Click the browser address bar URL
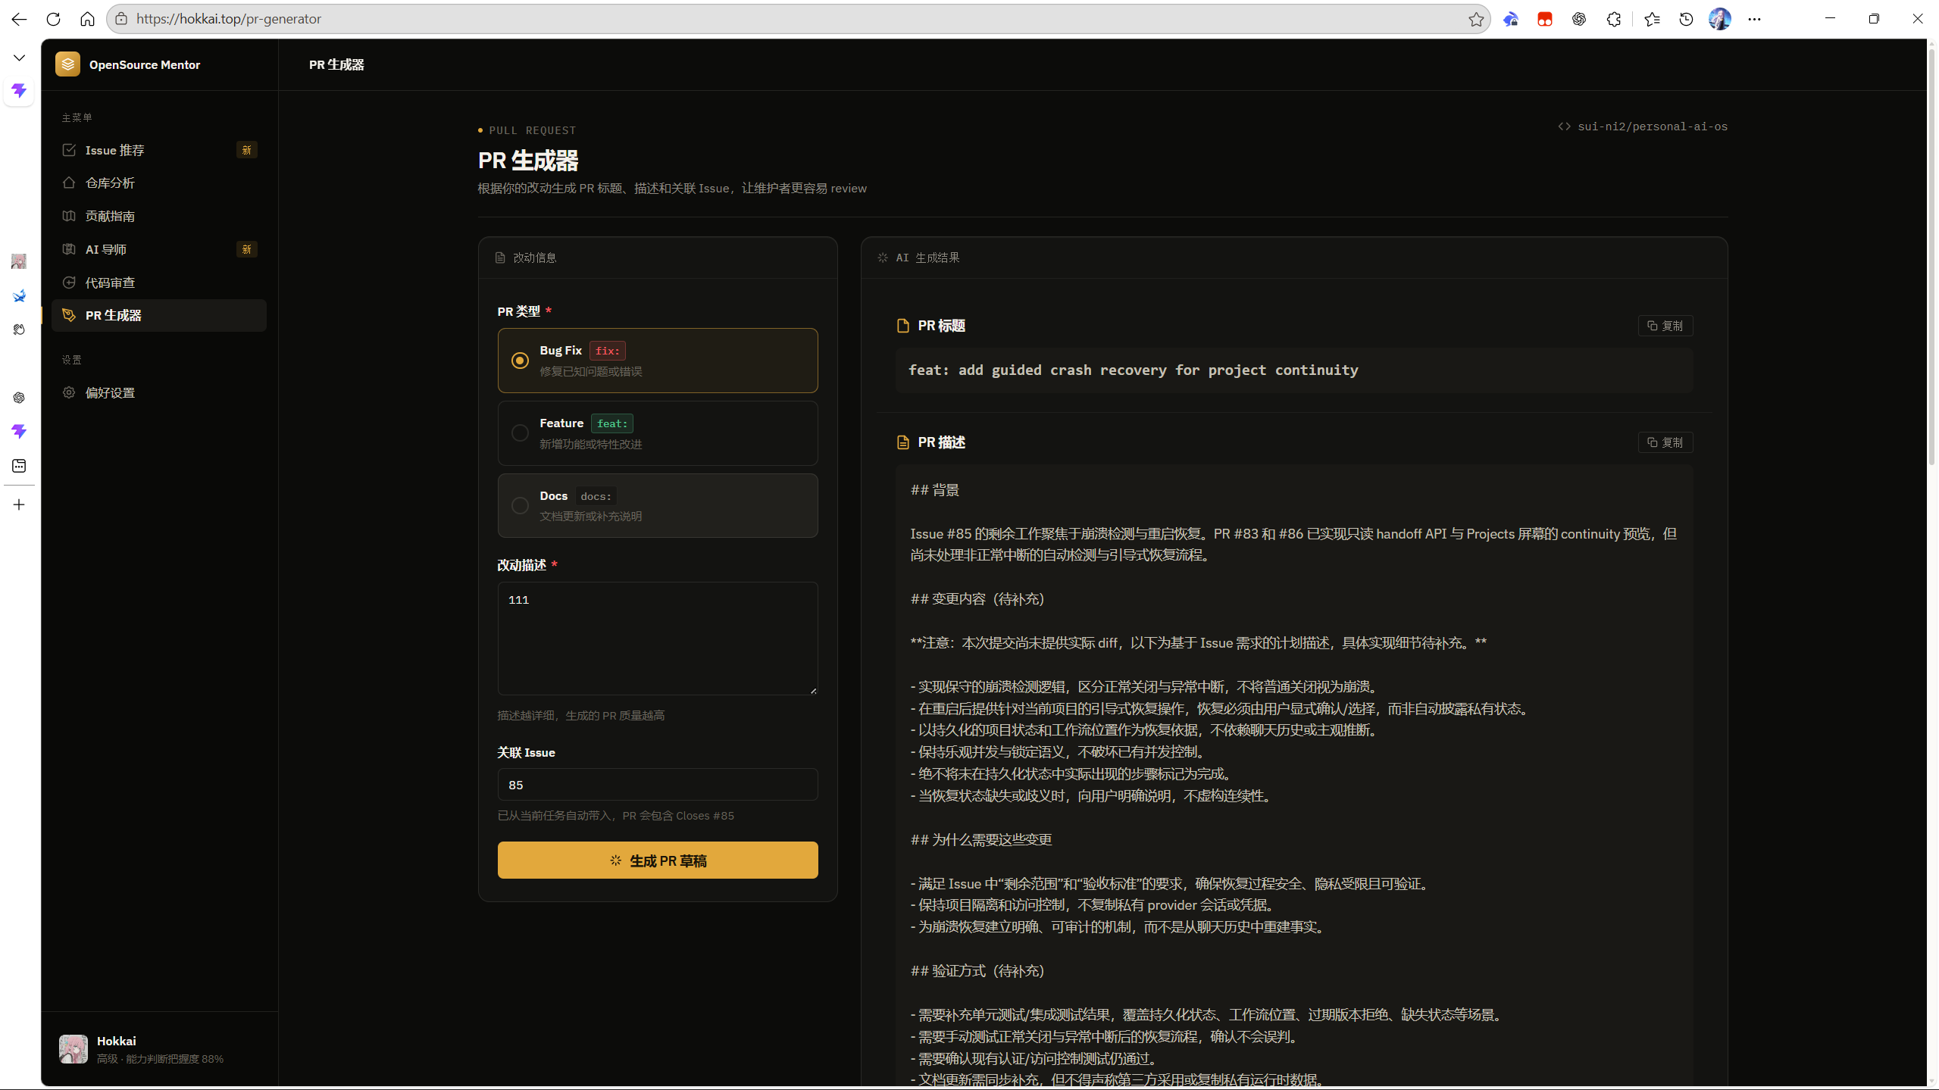 click(229, 19)
